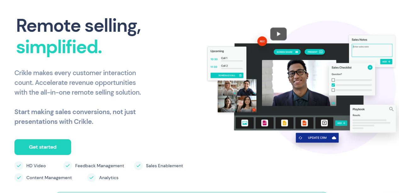Image resolution: width=399 pixels, height=193 pixels.
Task: Check the first Sales Checklist checkbox
Action: tap(333, 80)
